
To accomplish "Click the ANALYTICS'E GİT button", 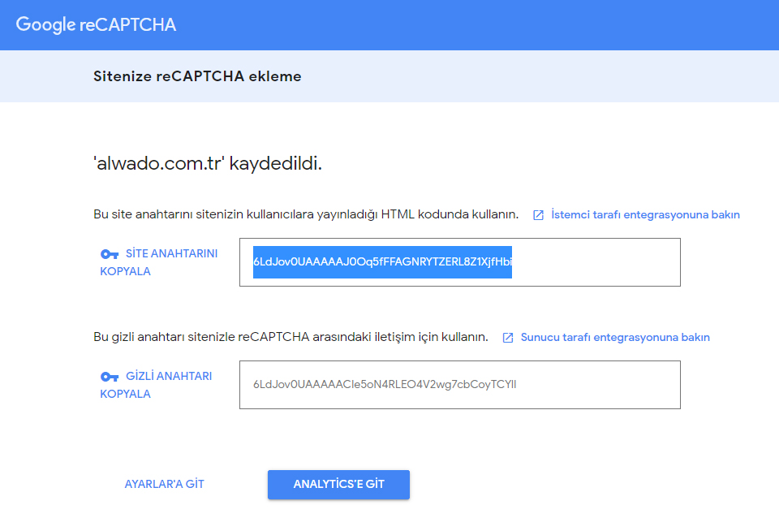I will click(x=339, y=485).
